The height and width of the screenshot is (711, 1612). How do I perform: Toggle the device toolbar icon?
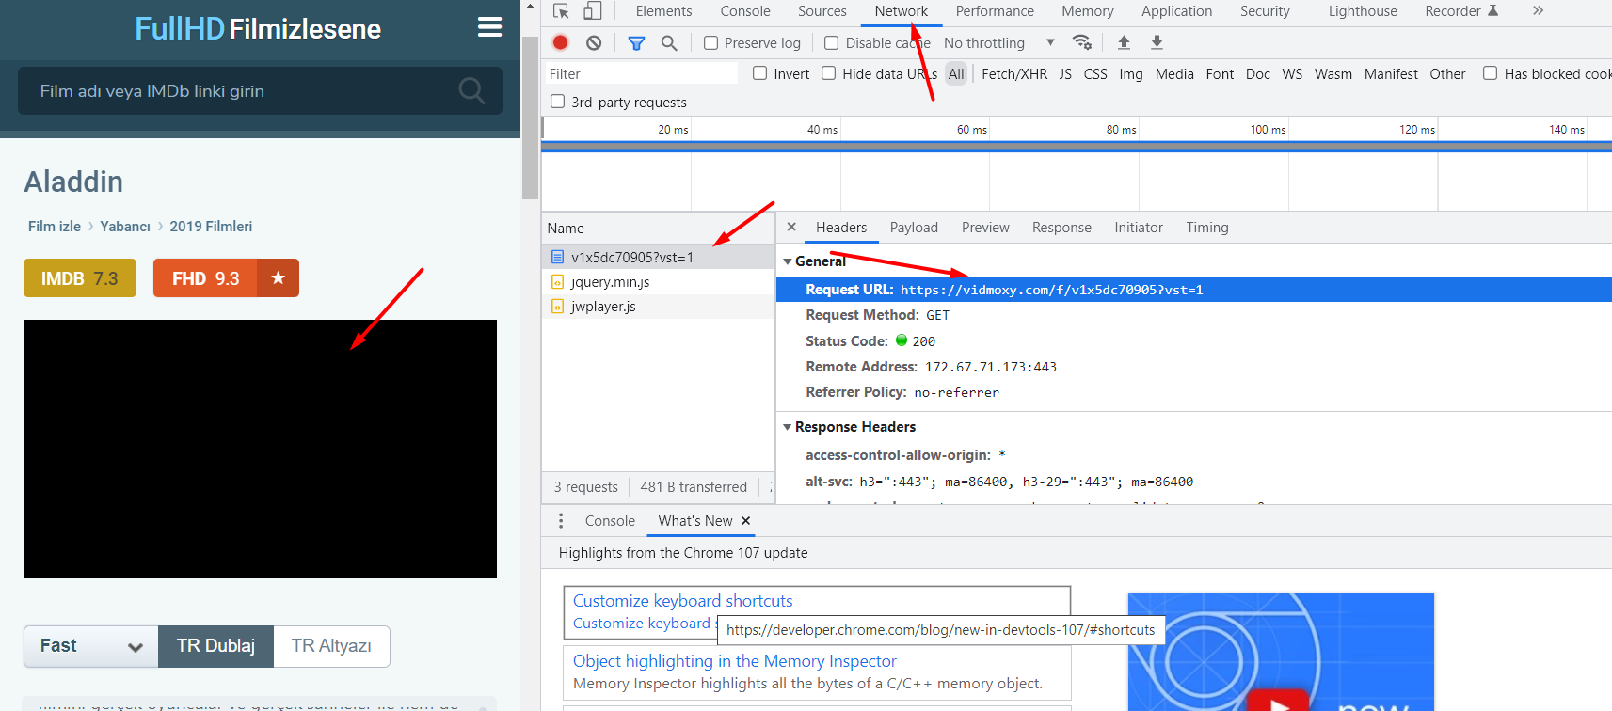[592, 11]
